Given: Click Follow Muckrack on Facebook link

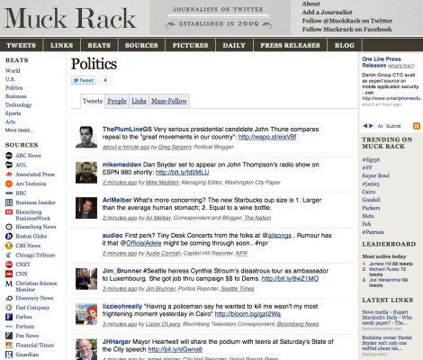Looking at the screenshot, I should 346,29.
